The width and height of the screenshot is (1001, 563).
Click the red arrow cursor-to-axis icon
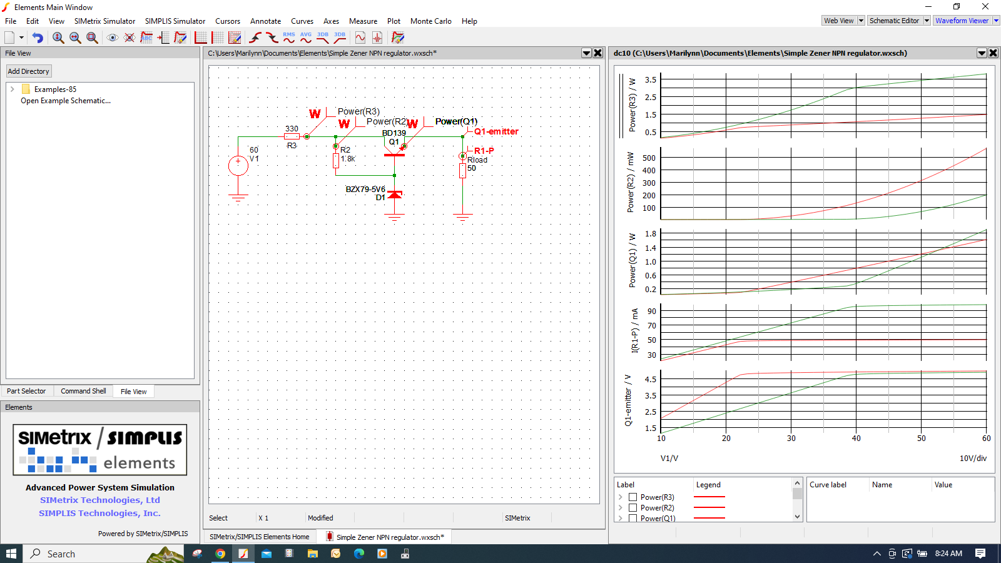(163, 38)
